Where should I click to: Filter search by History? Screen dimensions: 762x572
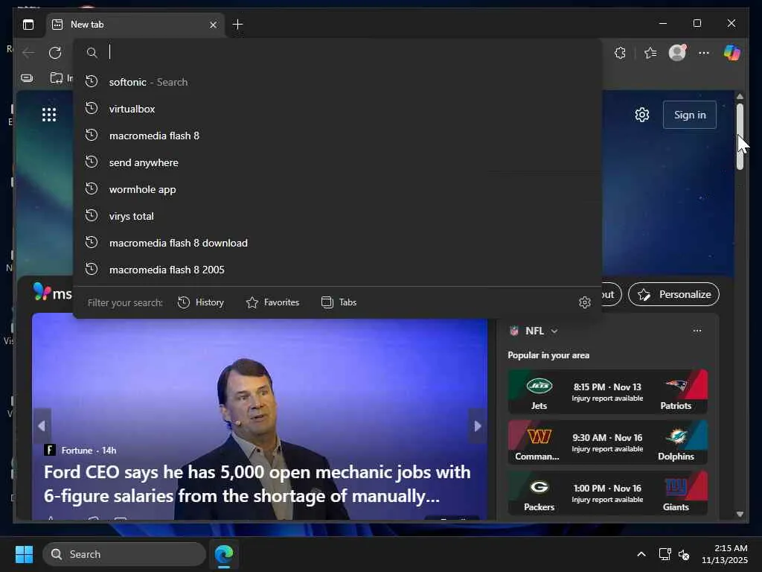coord(201,302)
